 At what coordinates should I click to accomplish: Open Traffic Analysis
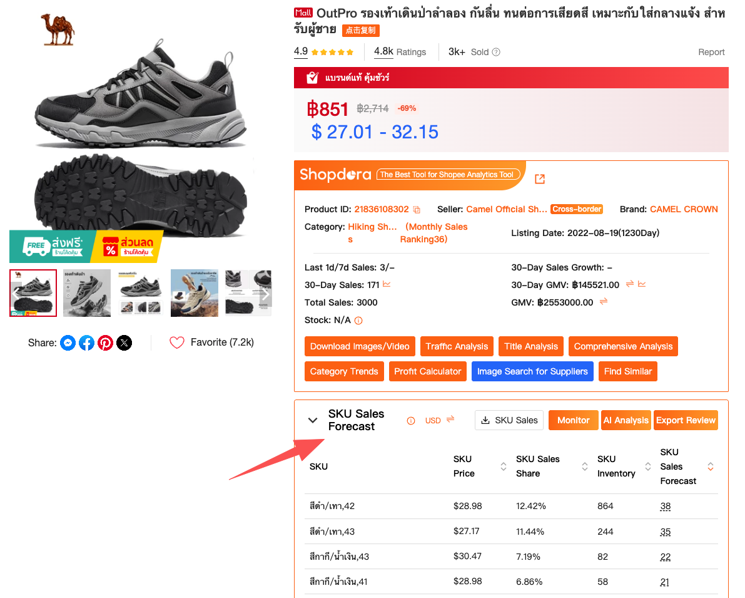[457, 346]
